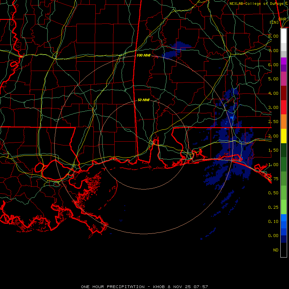The height and width of the screenshot is (289, 289).
Task: Click the darkest green swatch near 1.50
Action: click(x=284, y=150)
